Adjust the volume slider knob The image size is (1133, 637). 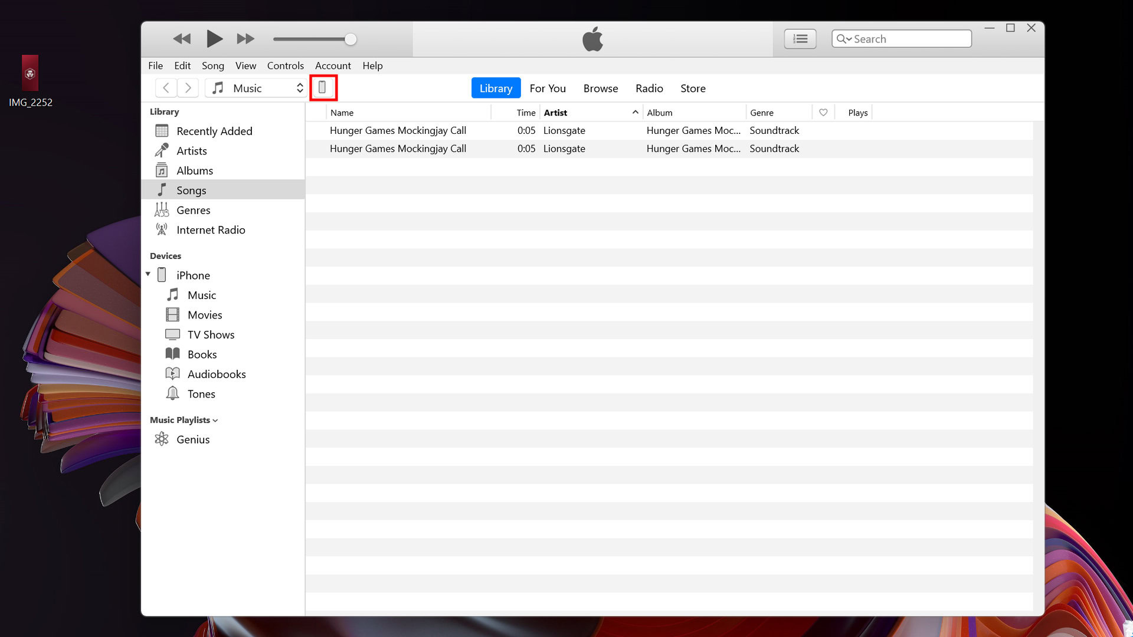click(x=351, y=40)
